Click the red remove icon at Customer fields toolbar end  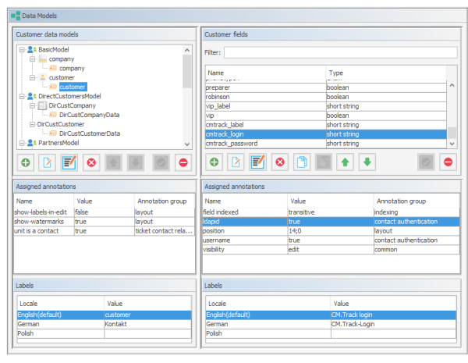click(x=448, y=162)
